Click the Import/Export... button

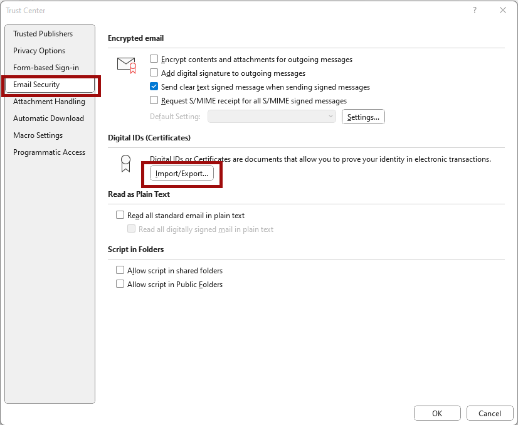coord(182,174)
